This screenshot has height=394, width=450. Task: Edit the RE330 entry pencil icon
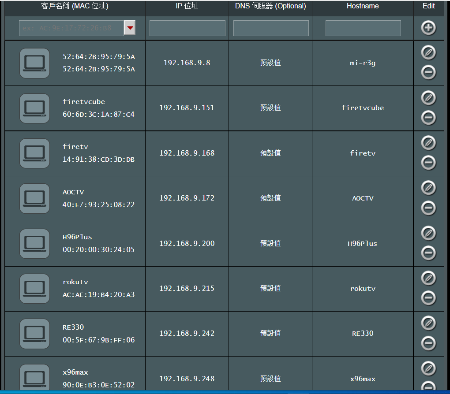pos(428,323)
